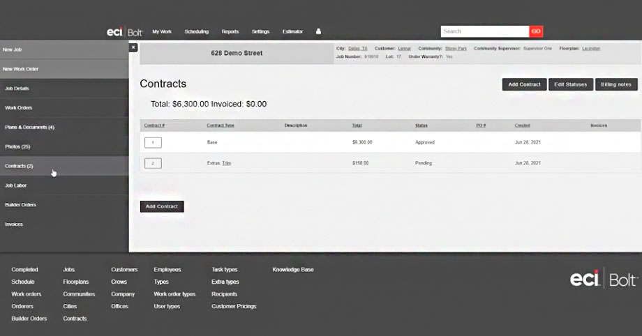This screenshot has height=336, width=642.
Task: Open Knowledge Base footer link
Action: pos(292,269)
